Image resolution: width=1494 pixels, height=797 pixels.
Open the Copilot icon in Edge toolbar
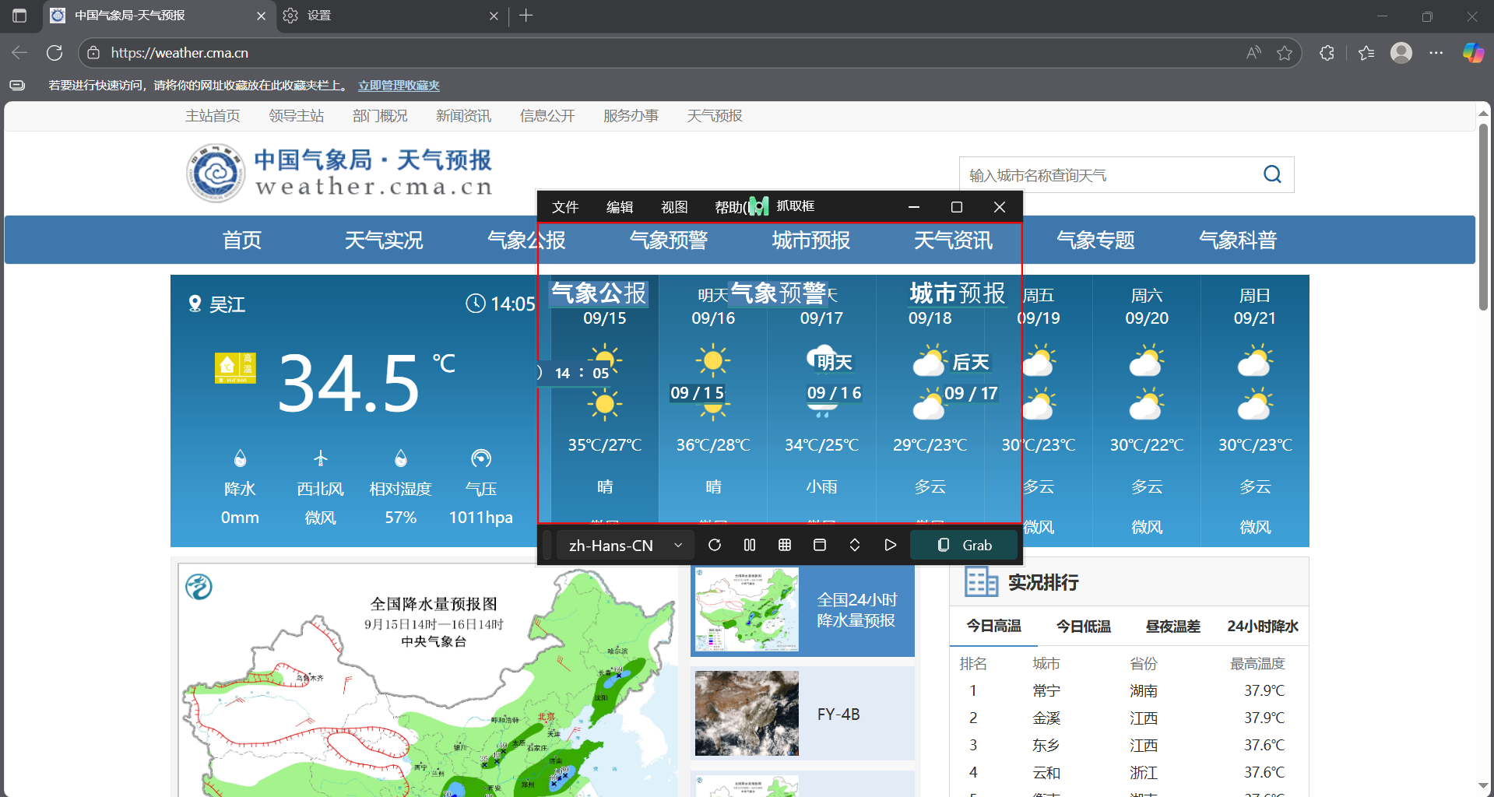pos(1472,53)
